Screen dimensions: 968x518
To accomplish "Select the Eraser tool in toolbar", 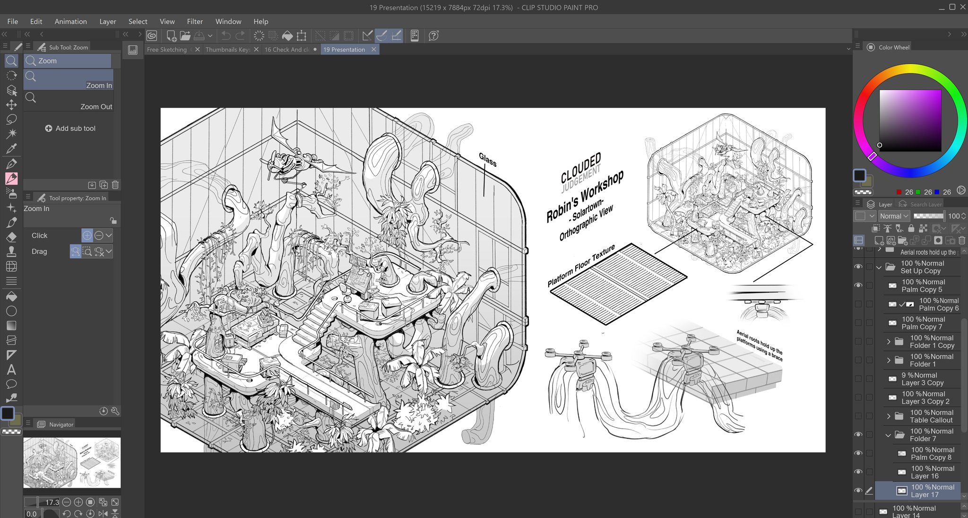I will [x=11, y=237].
